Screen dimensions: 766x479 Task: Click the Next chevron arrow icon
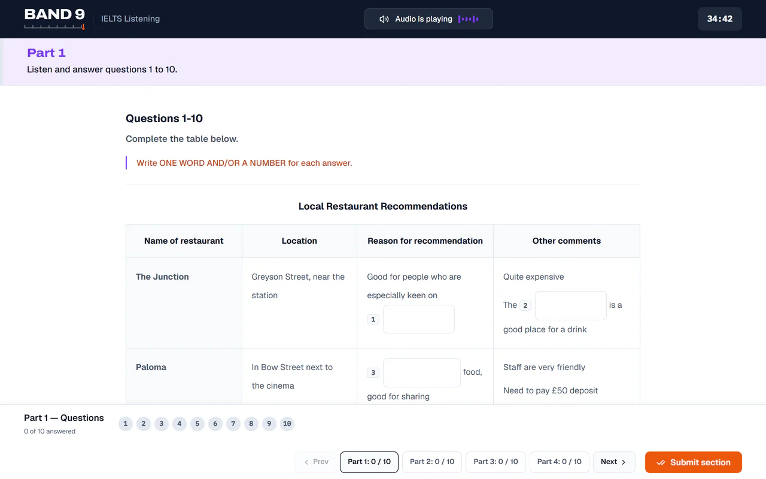[624, 462]
